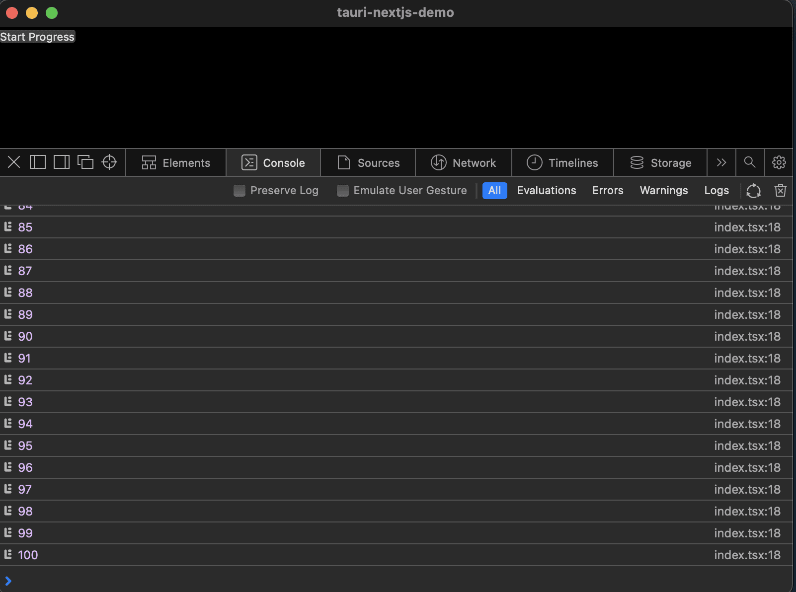Clear console with trash icon

coord(780,190)
